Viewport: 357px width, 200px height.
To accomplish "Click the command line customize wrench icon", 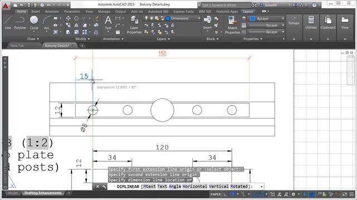I will point(104,187).
